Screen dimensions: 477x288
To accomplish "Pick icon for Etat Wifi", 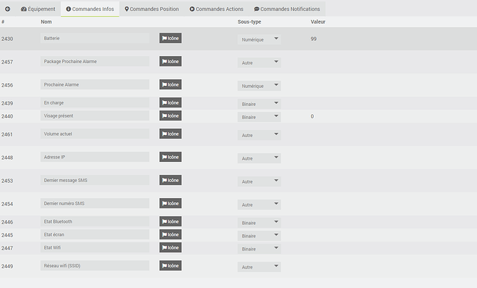I will click(170, 247).
